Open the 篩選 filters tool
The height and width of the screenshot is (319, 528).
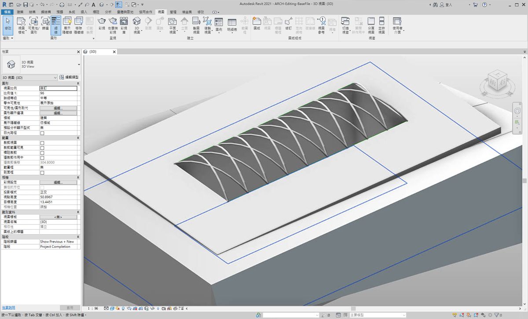(45, 23)
